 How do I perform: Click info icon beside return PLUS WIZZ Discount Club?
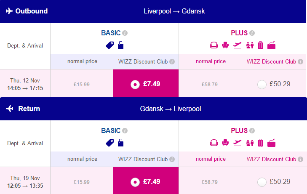tap(300, 159)
